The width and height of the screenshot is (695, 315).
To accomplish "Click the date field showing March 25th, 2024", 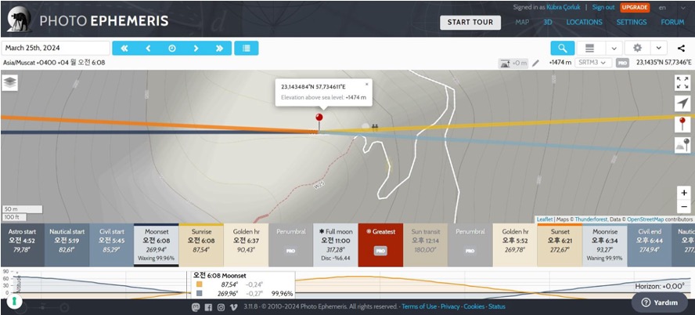I will pos(55,48).
